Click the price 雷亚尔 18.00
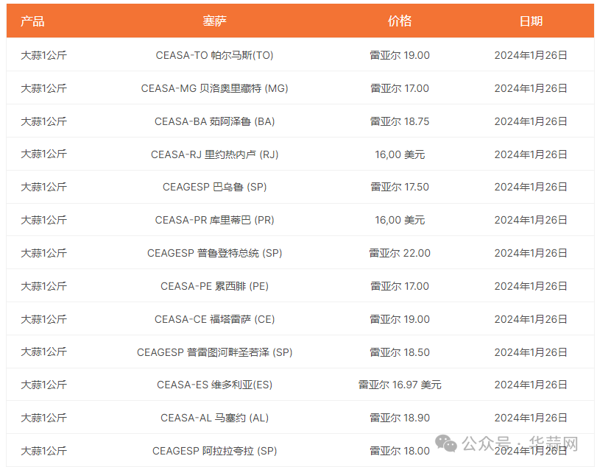This screenshot has height=467, width=597. tap(400, 451)
